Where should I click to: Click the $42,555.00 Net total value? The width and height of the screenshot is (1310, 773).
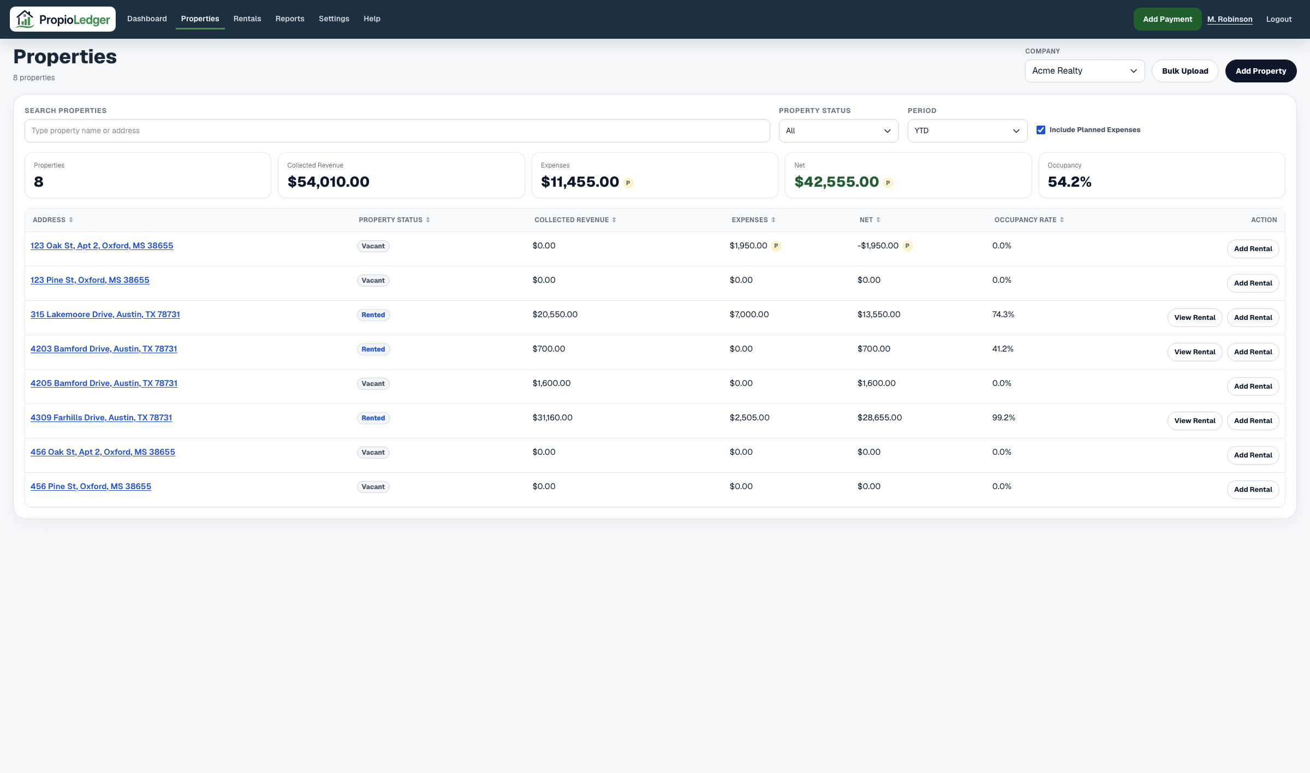836,182
